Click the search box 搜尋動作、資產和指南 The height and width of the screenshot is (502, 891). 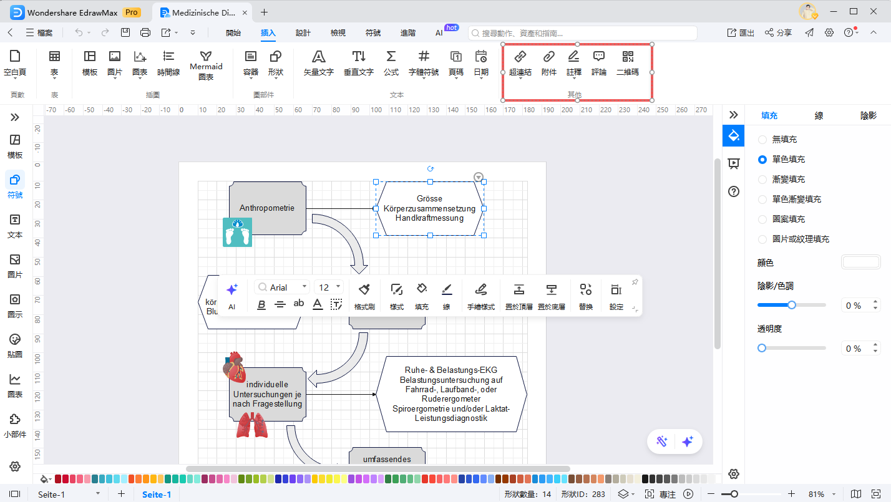(x=583, y=33)
